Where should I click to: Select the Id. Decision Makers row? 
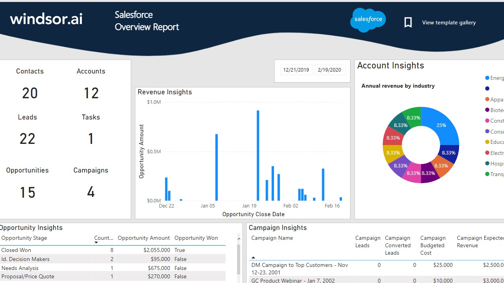click(113, 259)
